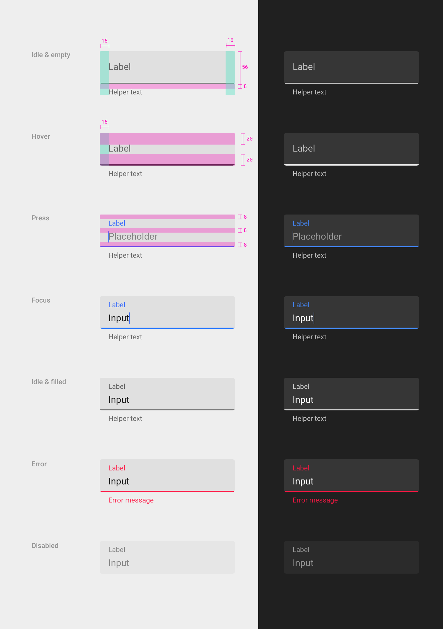The image size is (443, 629).
Task: Click the 56 height measurement annotation
Action: click(x=245, y=67)
